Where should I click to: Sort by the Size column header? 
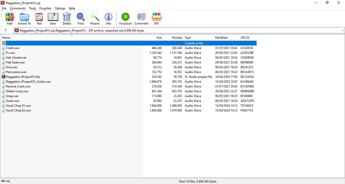point(153,38)
